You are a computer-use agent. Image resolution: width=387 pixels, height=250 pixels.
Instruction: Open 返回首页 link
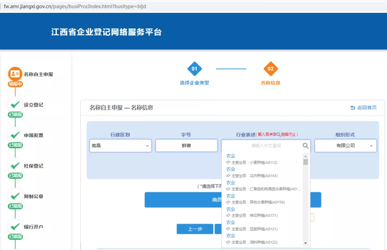pyautogui.click(x=366, y=107)
